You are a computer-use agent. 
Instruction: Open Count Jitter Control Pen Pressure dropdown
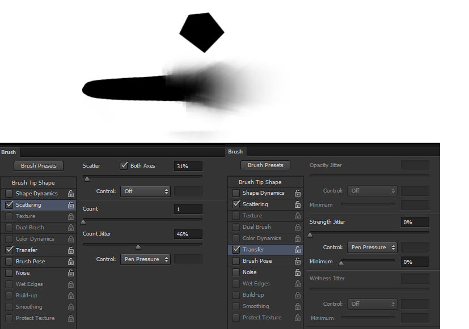[145, 259]
